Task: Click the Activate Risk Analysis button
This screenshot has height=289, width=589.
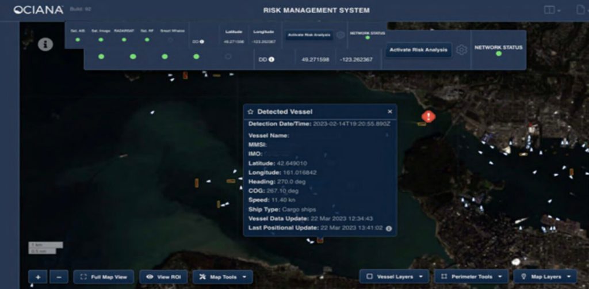Action: tap(418, 50)
